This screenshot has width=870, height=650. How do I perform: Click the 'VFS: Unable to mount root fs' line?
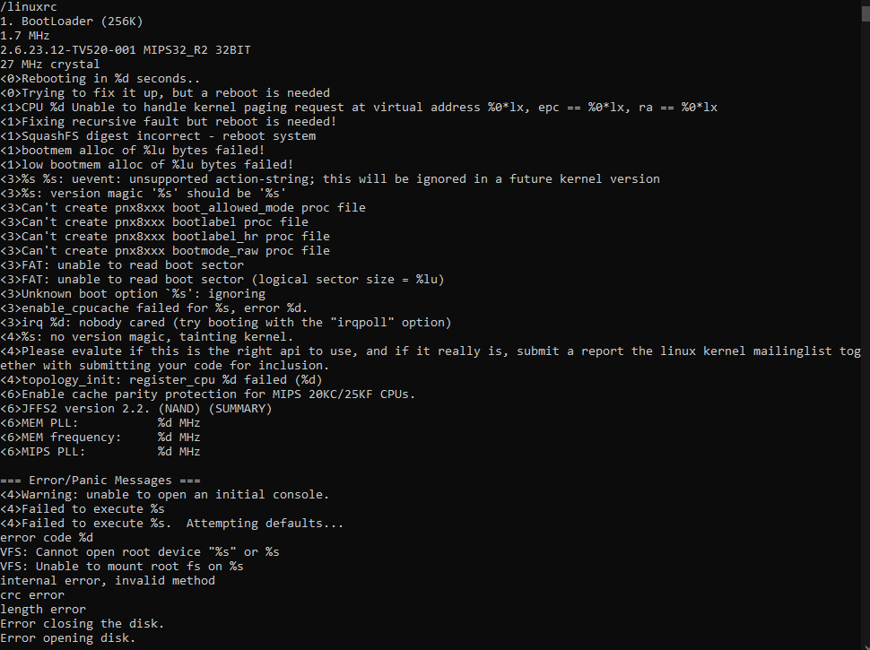click(x=122, y=567)
